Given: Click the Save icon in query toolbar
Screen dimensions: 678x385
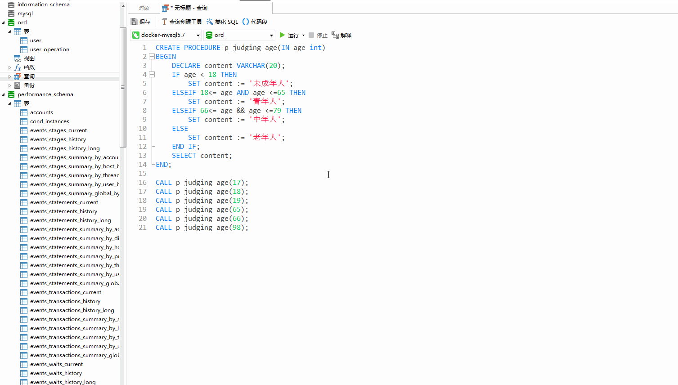Looking at the screenshot, I should 134,22.
